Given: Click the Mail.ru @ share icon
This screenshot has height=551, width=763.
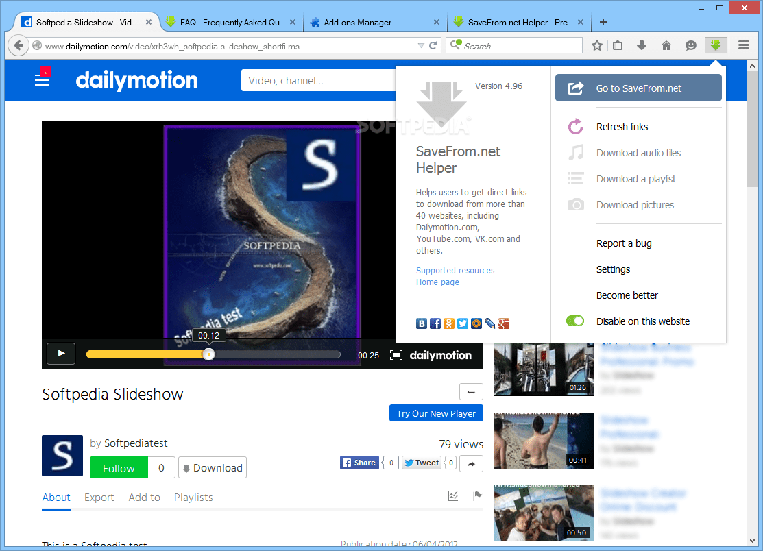Looking at the screenshot, I should click(476, 323).
